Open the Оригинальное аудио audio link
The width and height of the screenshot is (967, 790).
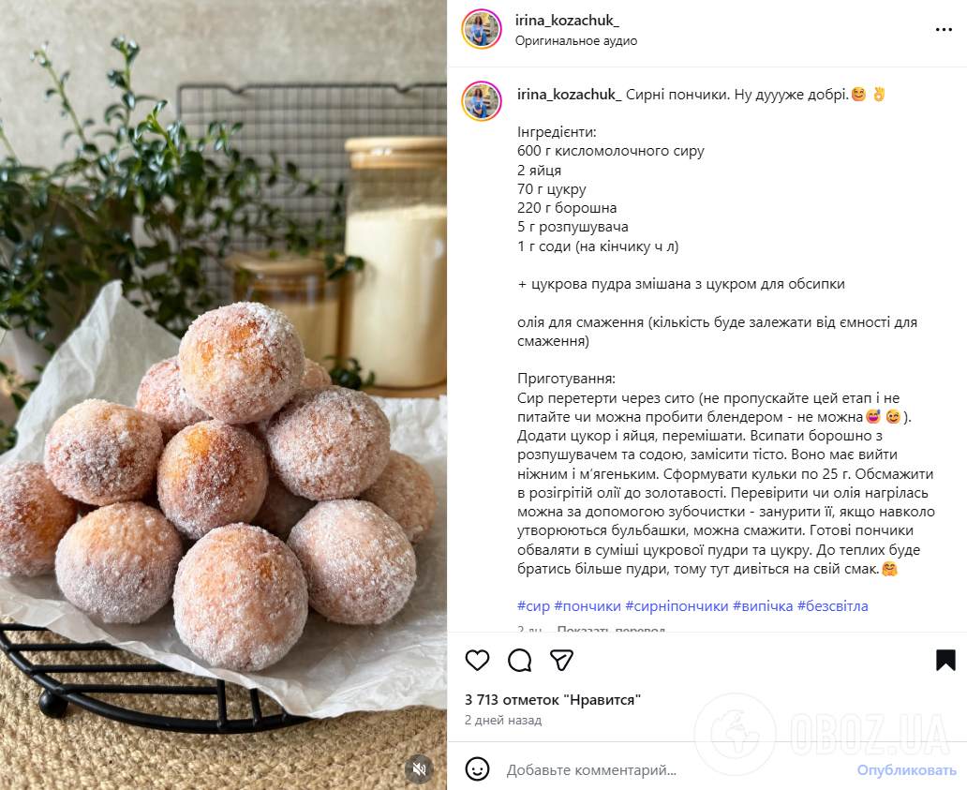point(576,40)
